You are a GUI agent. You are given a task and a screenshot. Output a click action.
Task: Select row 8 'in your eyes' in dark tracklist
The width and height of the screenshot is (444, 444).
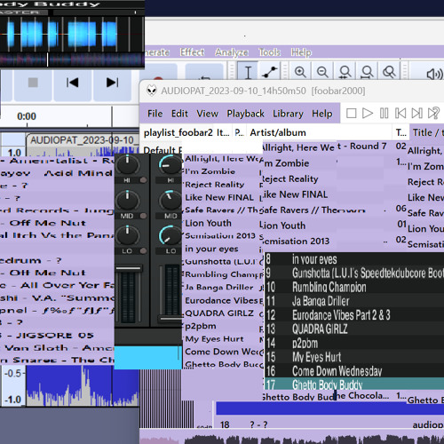[x=354, y=259]
